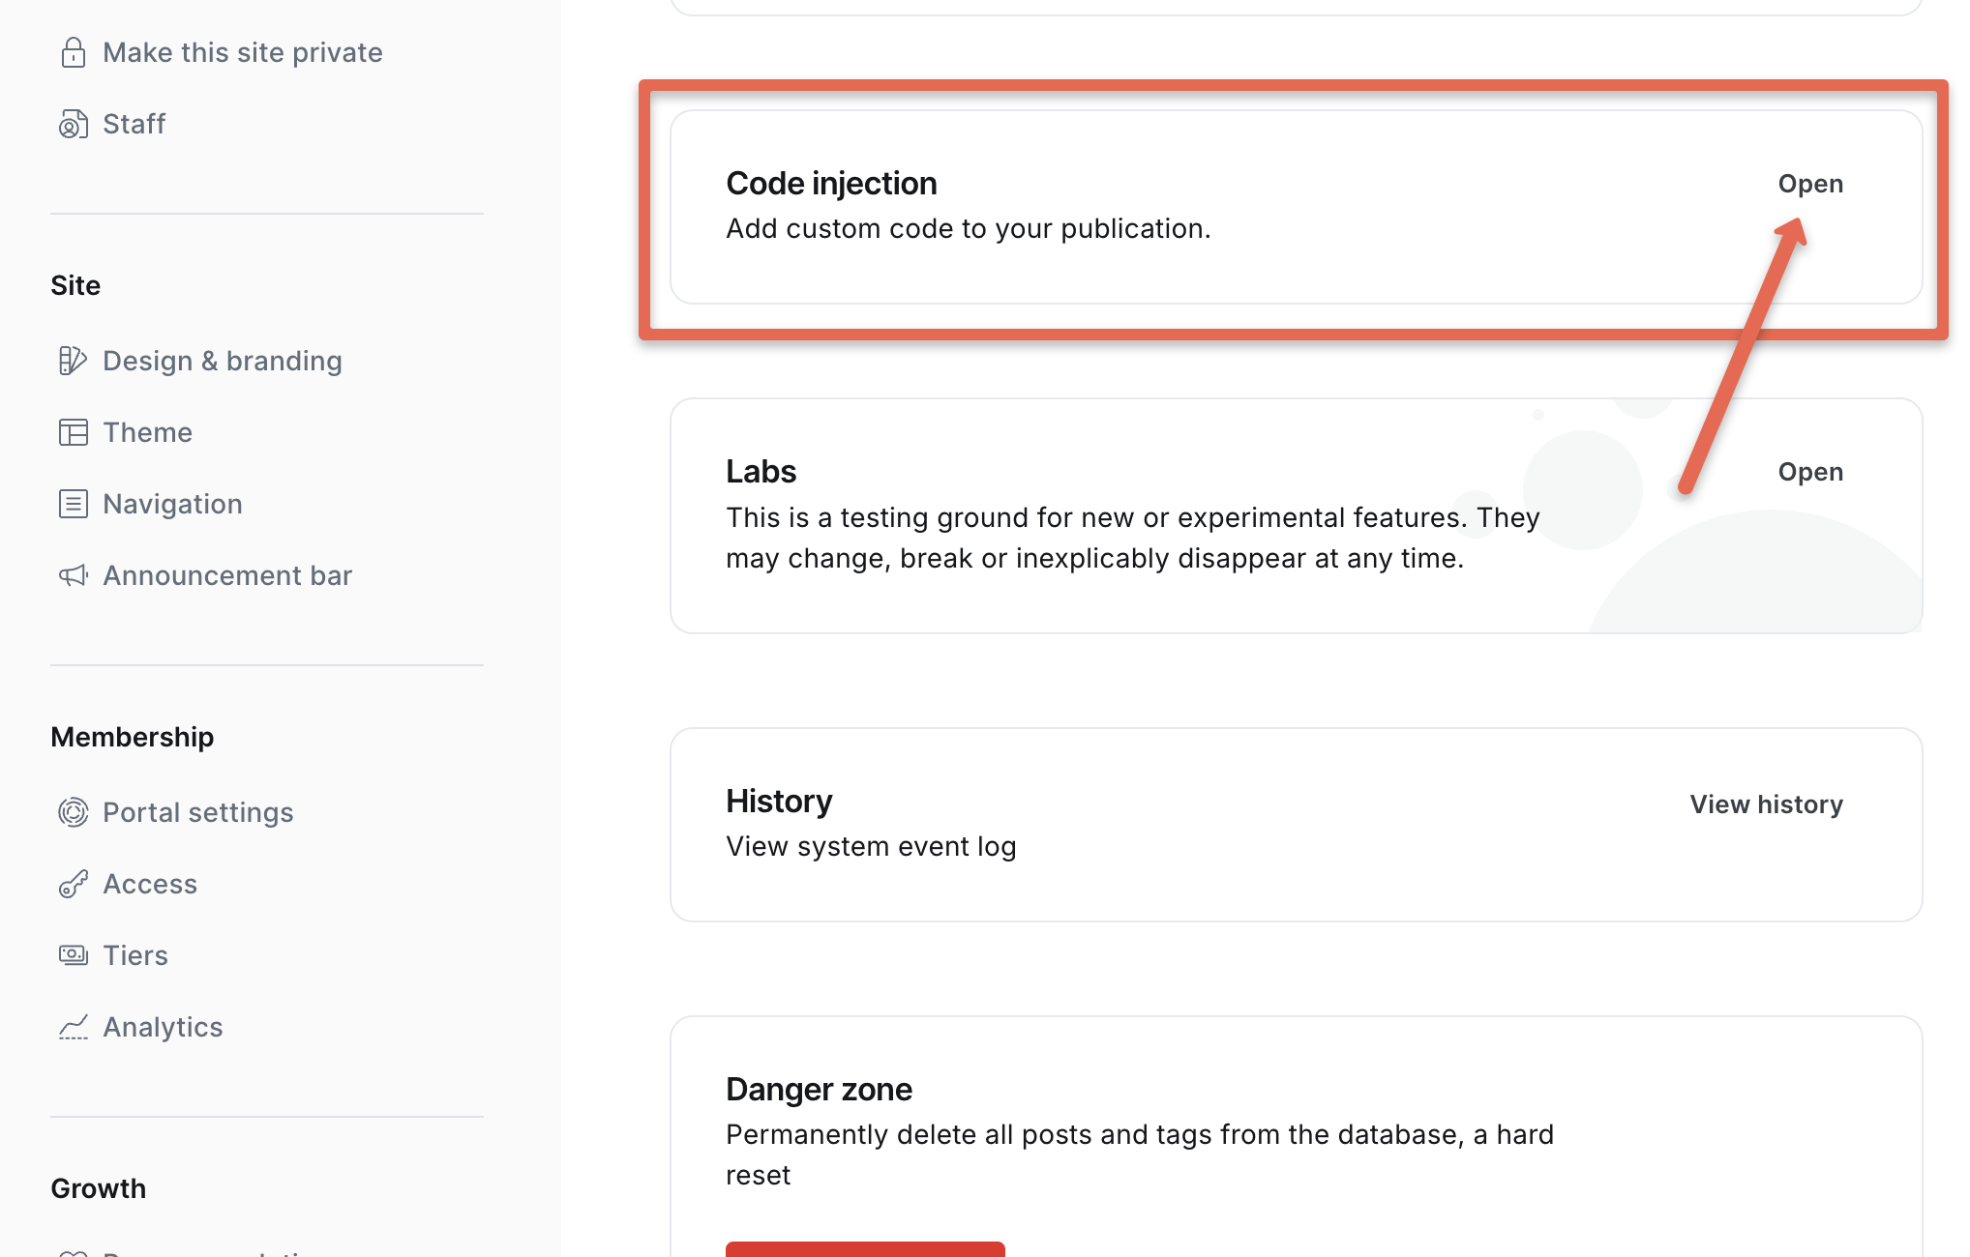This screenshot has height=1257, width=1970.
Task: Click the View history link
Action: pyautogui.click(x=1766, y=804)
